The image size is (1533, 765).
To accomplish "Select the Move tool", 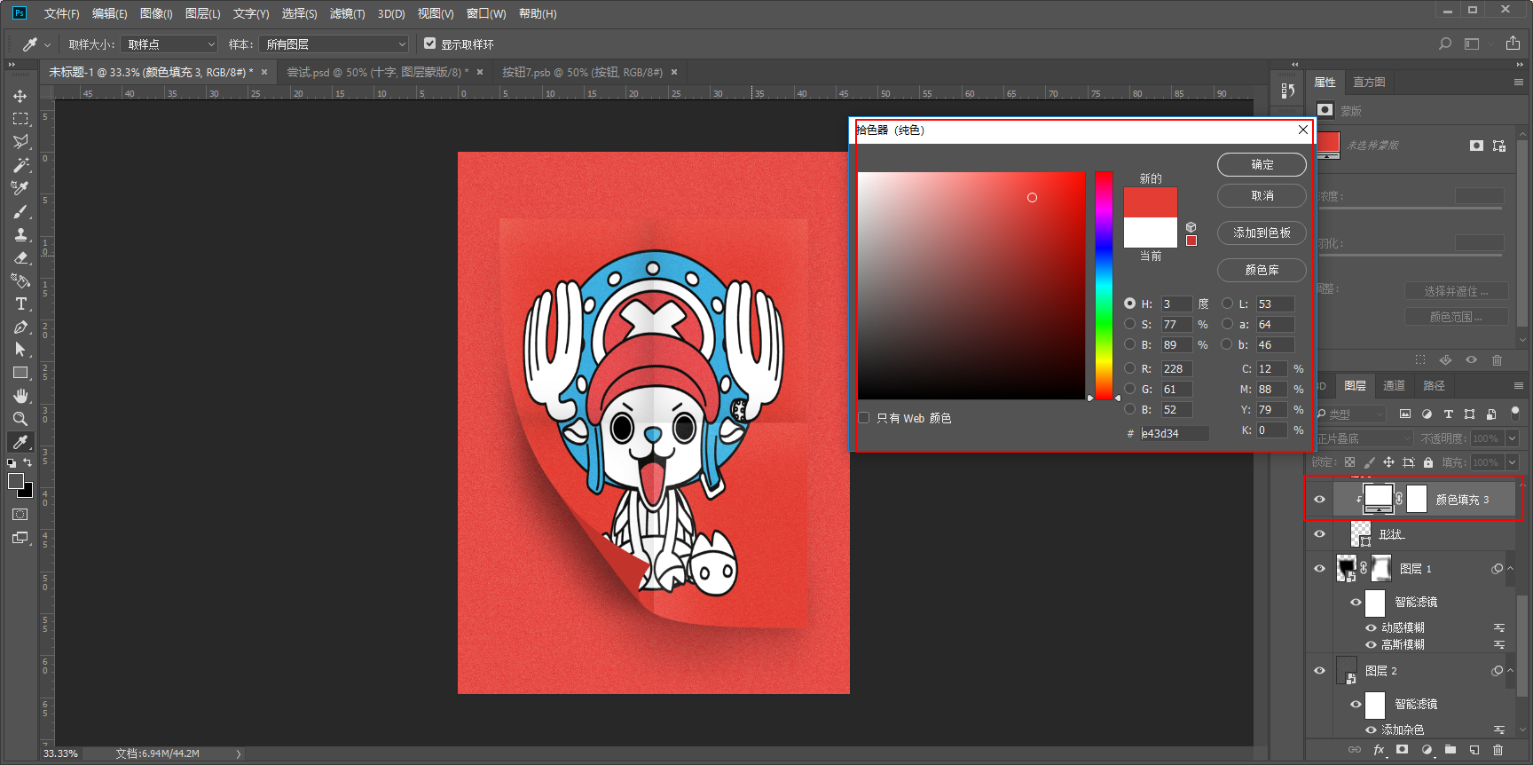I will (20, 96).
